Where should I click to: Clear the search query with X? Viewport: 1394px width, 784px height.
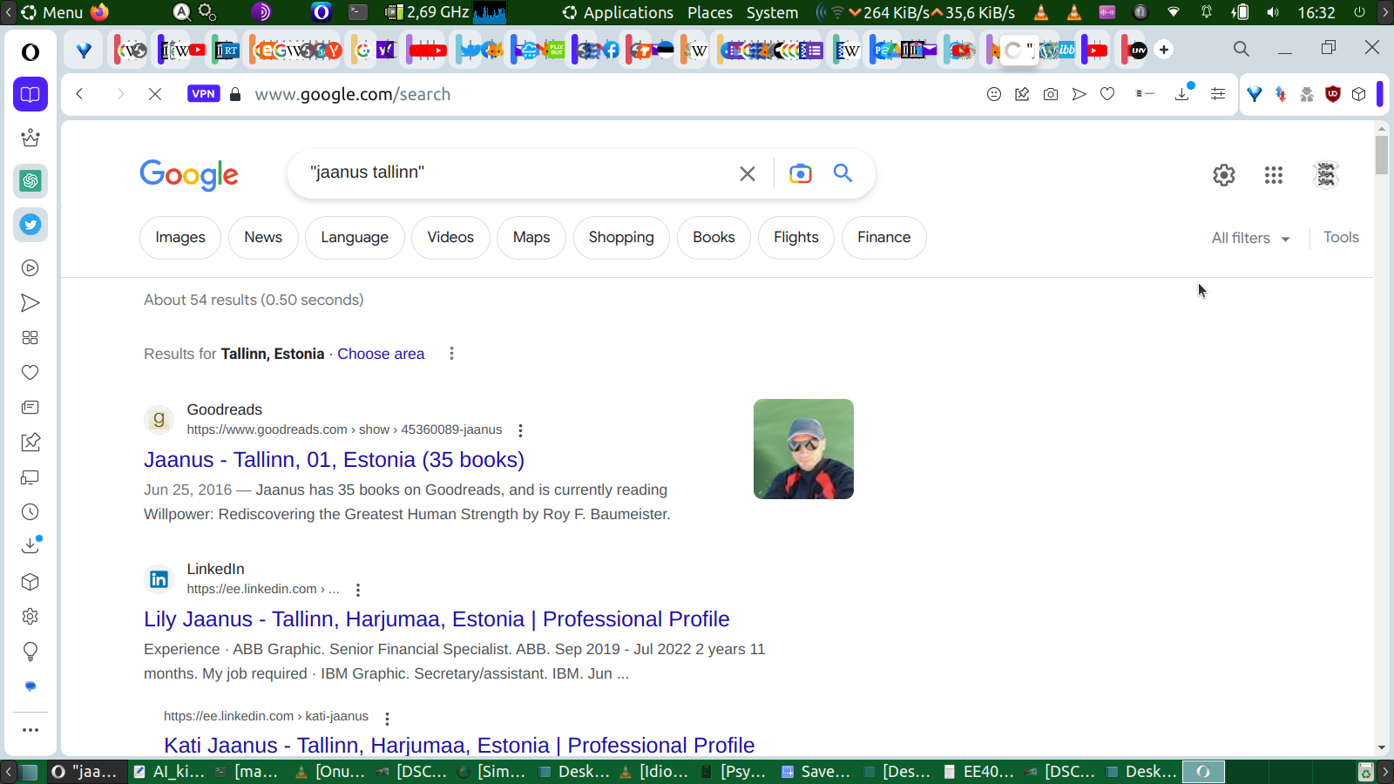[x=748, y=173]
